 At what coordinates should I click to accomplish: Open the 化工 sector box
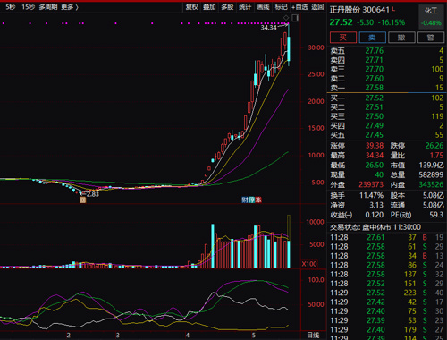(x=431, y=17)
